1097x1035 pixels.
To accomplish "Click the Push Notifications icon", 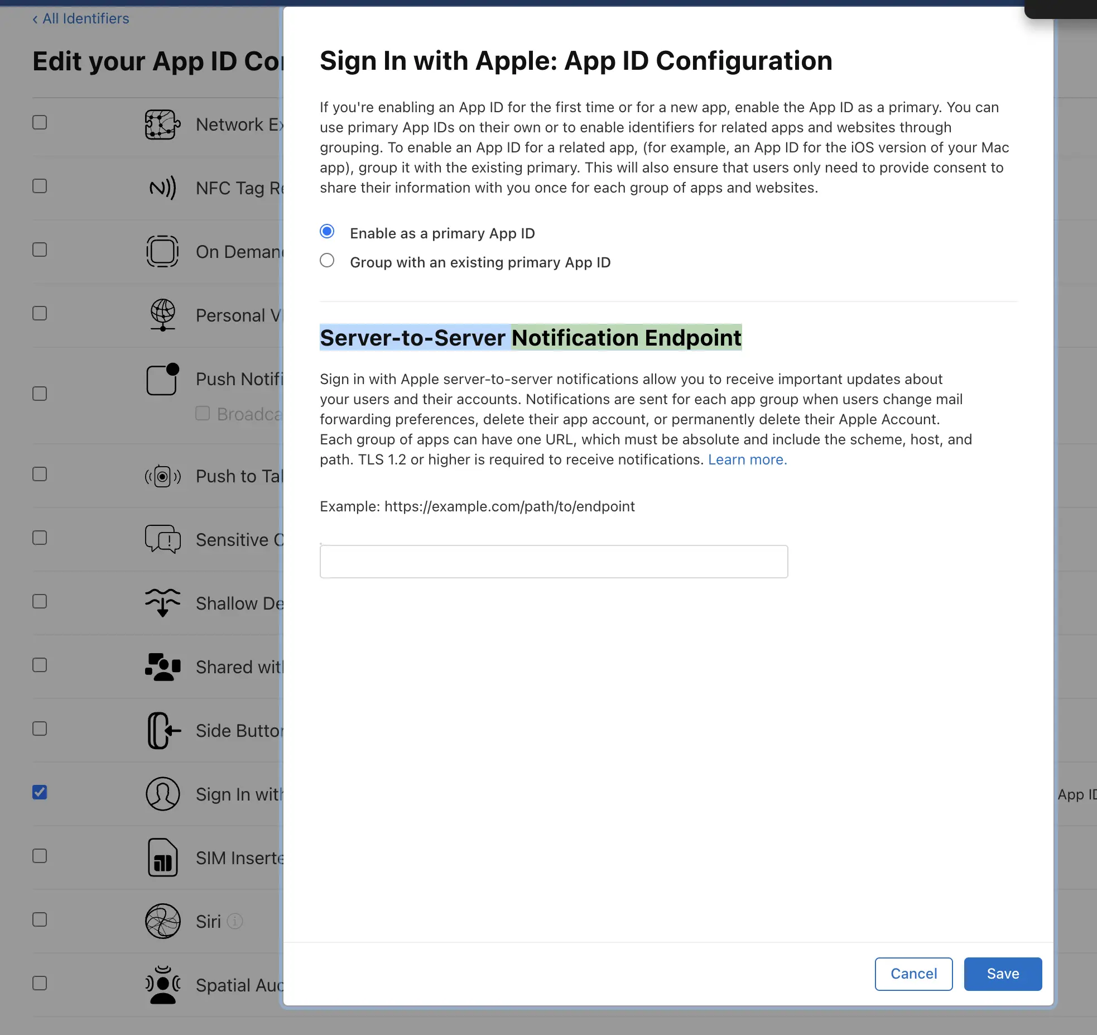I will [x=162, y=379].
